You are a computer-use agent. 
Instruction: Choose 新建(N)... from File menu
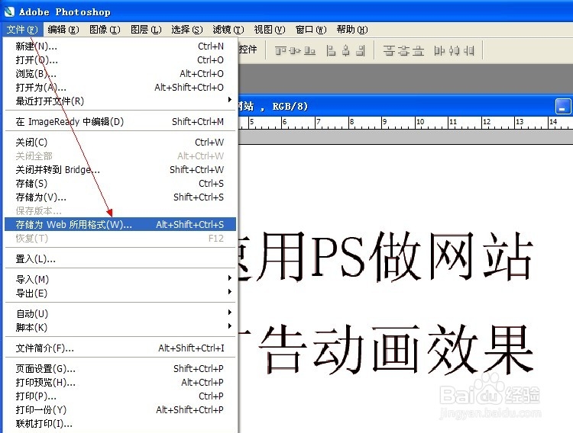[x=120, y=47]
